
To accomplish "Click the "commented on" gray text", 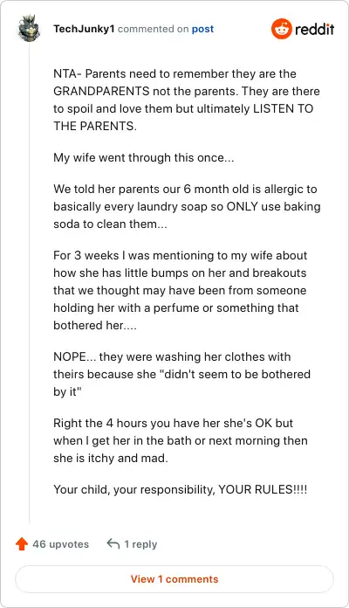I will click(x=153, y=29).
